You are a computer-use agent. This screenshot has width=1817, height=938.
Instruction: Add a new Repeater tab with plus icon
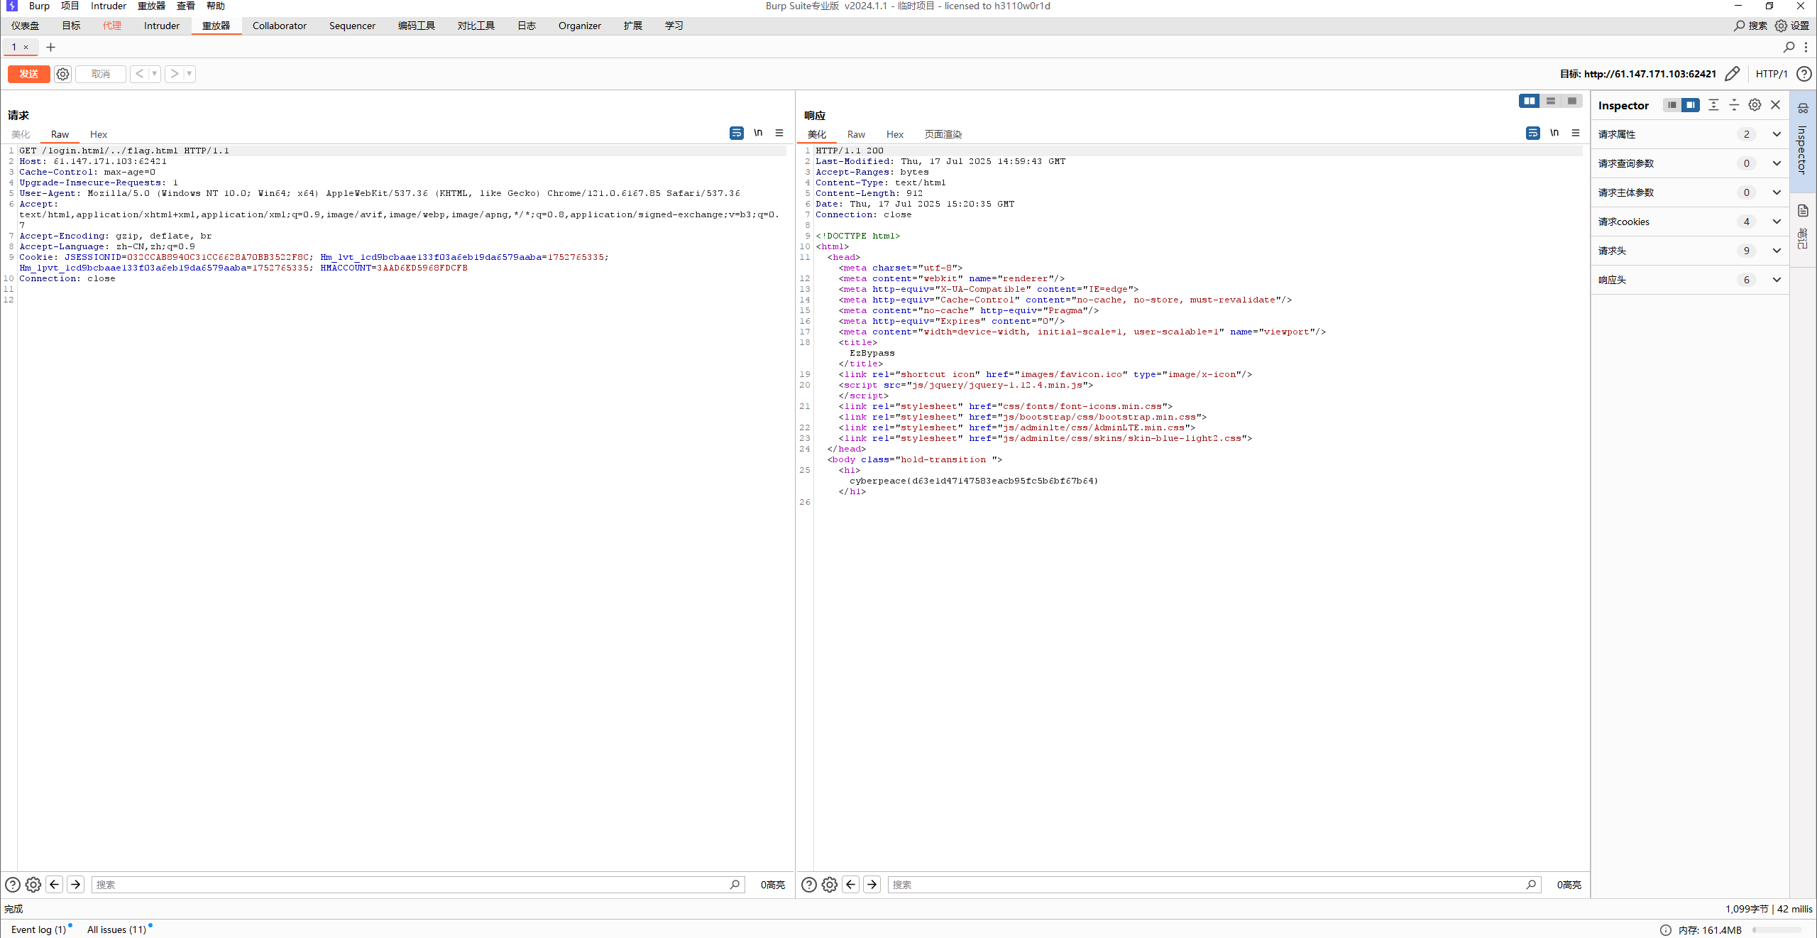click(50, 47)
